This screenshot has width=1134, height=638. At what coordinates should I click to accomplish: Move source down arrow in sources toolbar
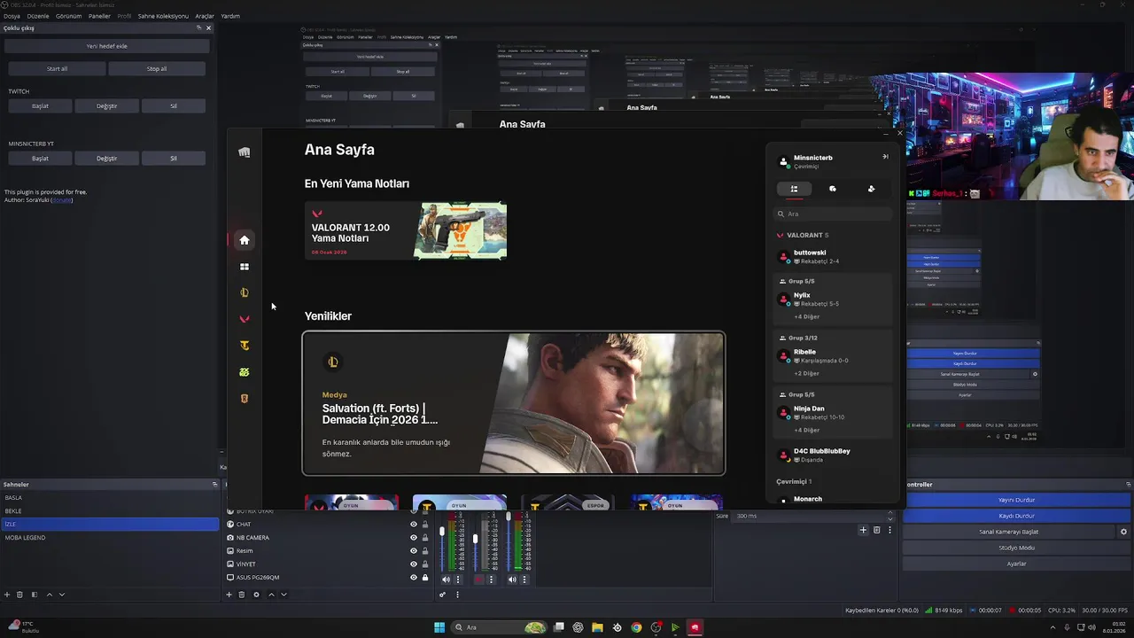(283, 595)
